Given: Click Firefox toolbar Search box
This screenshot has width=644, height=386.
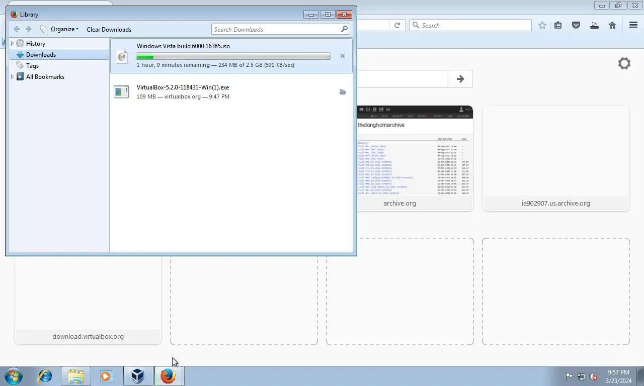Looking at the screenshot, I should pyautogui.click(x=470, y=25).
